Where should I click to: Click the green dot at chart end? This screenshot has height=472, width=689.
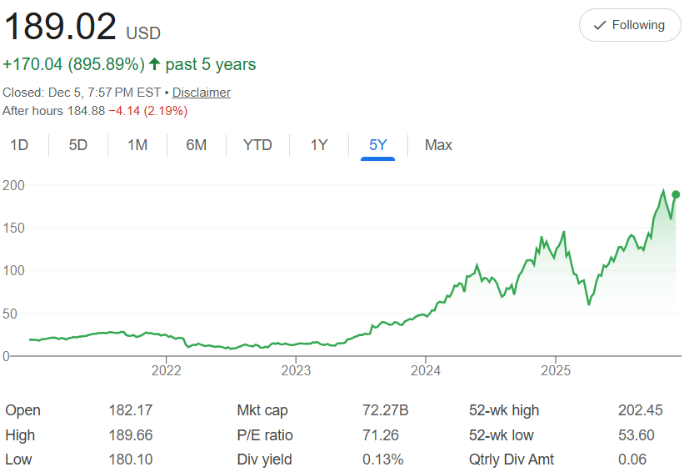[x=676, y=194]
